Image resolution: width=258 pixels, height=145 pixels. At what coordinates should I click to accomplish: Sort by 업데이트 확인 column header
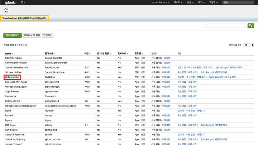pos(104,53)
